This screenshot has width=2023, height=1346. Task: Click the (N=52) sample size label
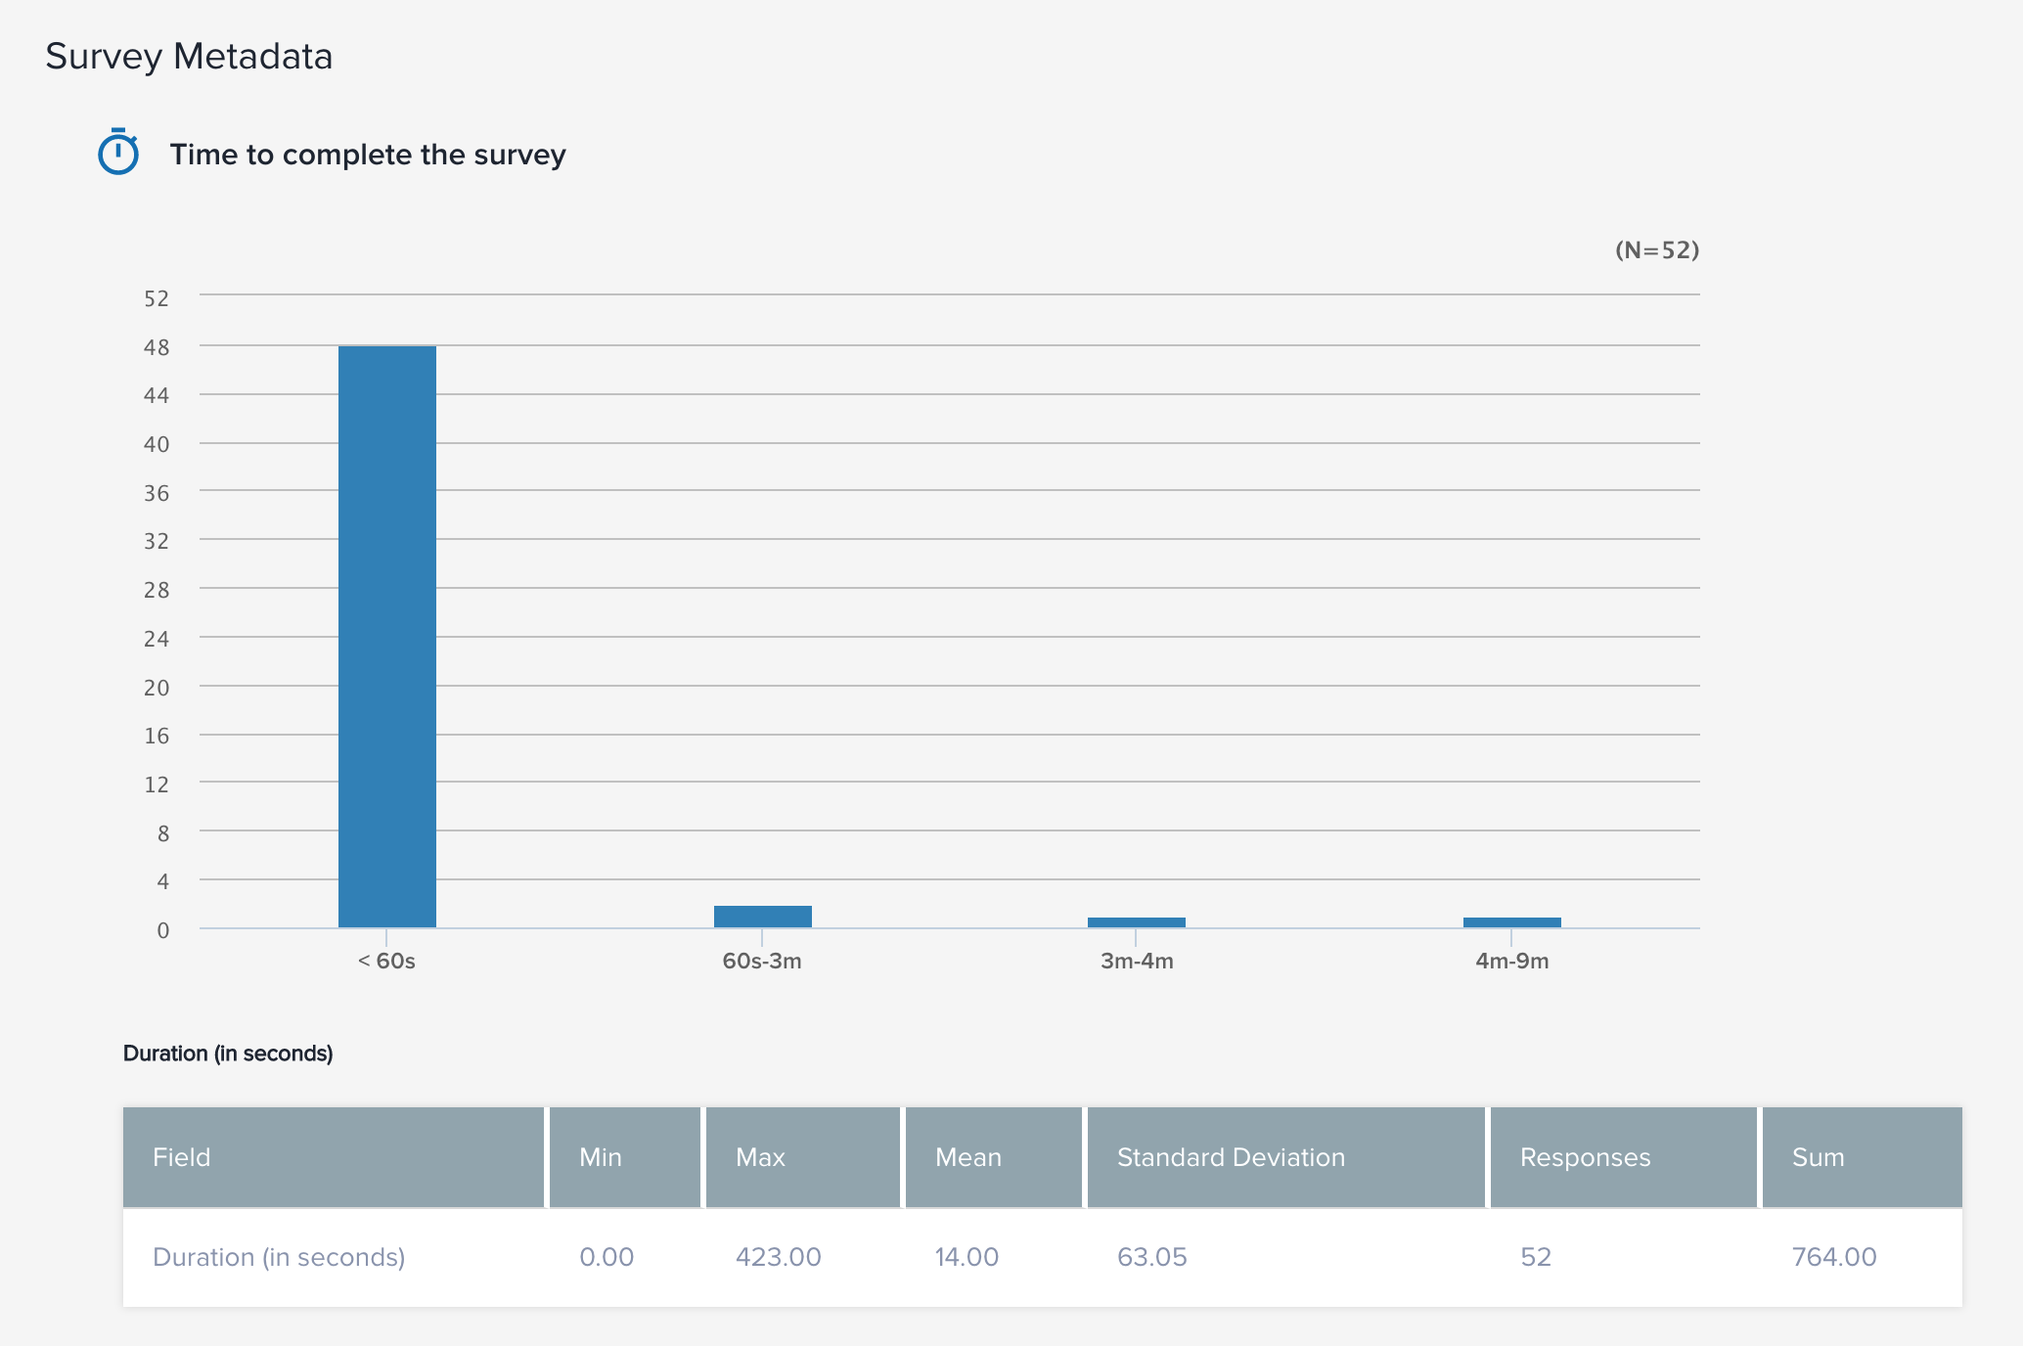point(1656,250)
